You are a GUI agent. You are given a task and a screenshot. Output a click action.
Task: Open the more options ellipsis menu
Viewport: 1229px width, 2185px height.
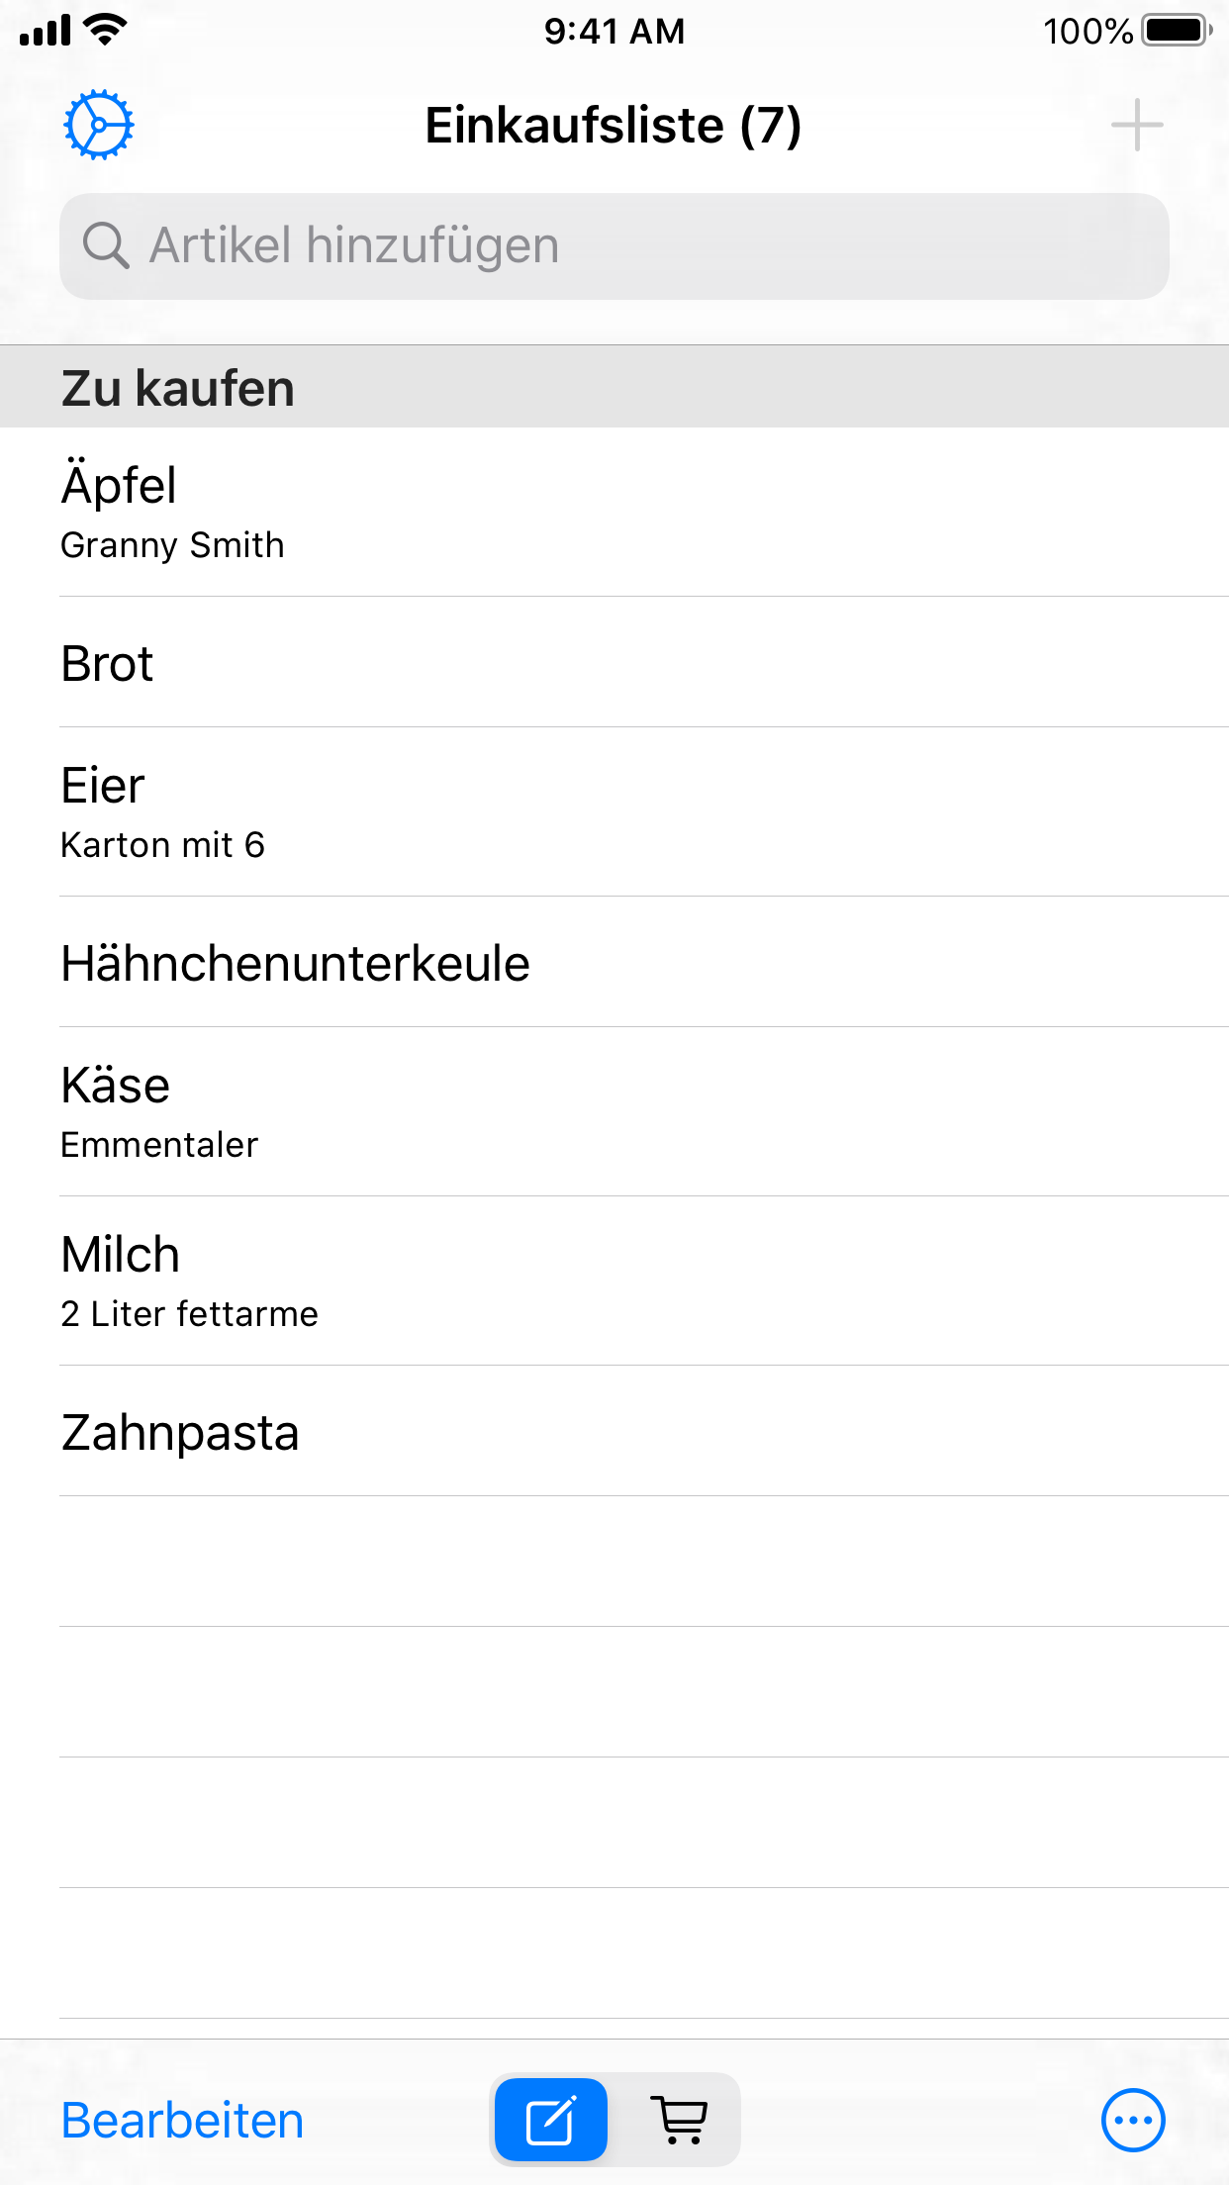[1132, 2120]
